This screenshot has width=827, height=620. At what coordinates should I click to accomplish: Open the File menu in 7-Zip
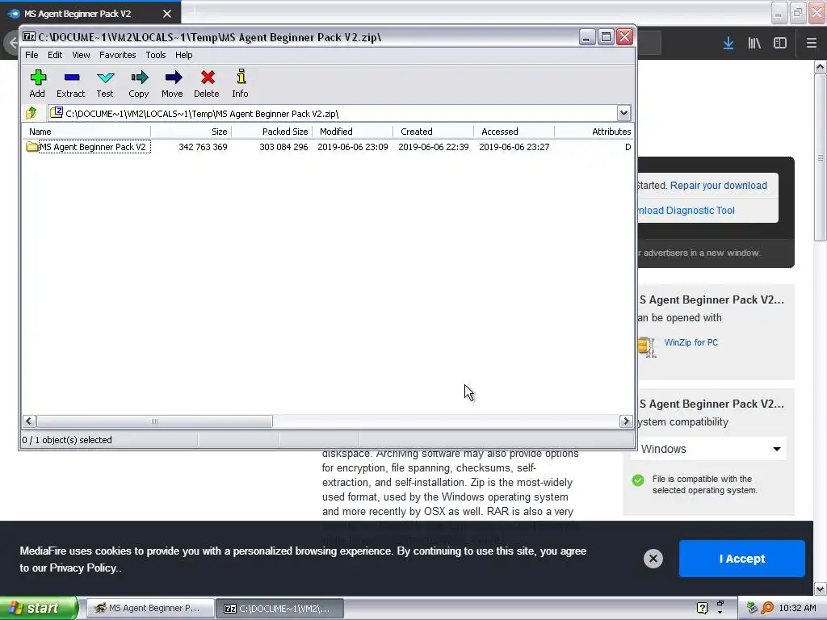31,55
